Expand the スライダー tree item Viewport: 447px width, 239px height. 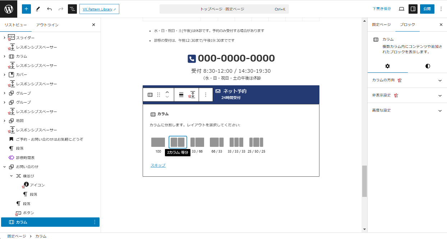tap(4, 38)
